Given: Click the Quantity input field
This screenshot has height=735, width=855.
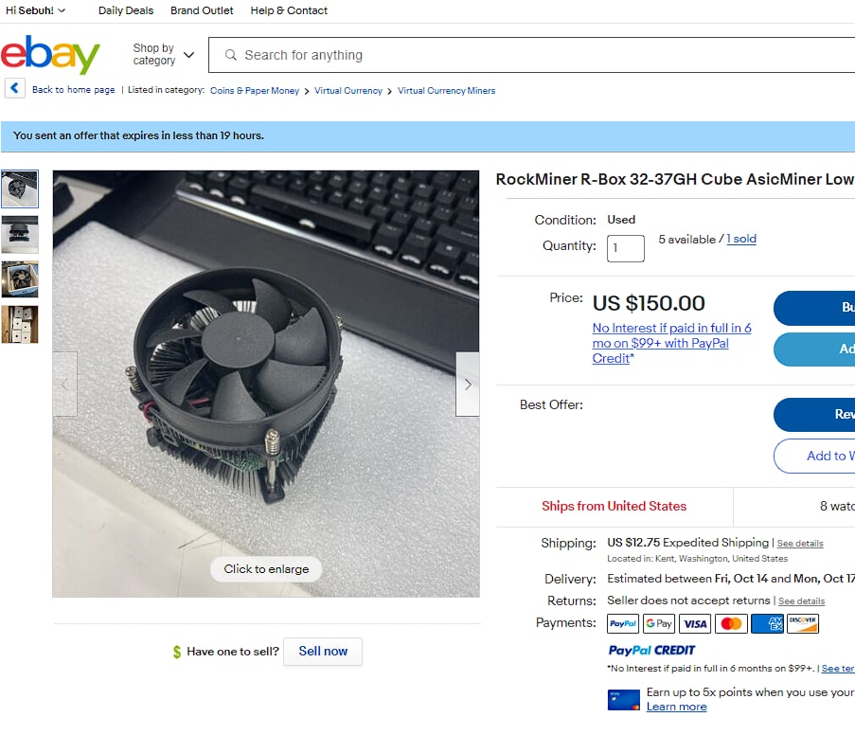Looking at the screenshot, I should (x=626, y=248).
